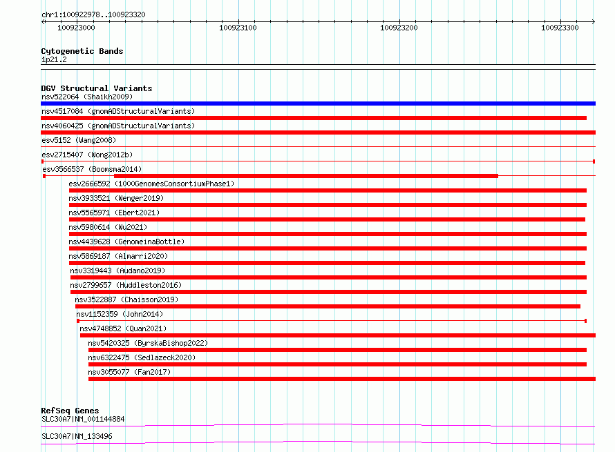Click the 100923000 ruler position label
Screen dimensions: 615x452
point(76,28)
